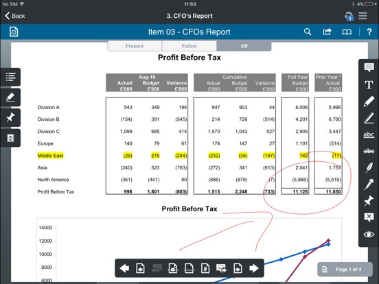Tap the header title '3. CFO's Report'
Screen dimensions: 379x284
(x=189, y=16)
